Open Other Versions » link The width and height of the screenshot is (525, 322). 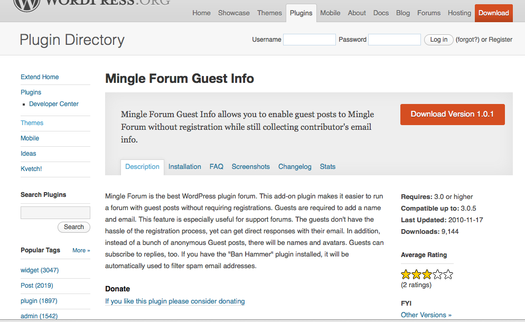tap(426, 315)
